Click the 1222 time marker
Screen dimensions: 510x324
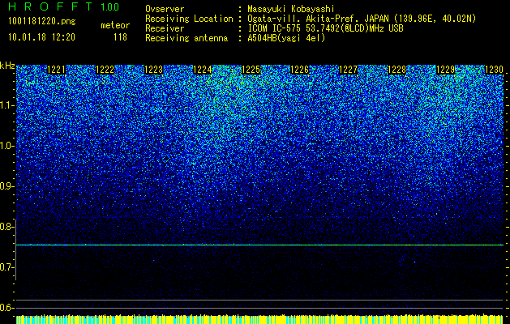[x=105, y=70]
